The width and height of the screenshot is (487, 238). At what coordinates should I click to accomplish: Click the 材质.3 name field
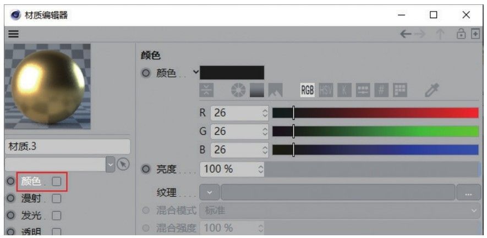[x=67, y=147]
